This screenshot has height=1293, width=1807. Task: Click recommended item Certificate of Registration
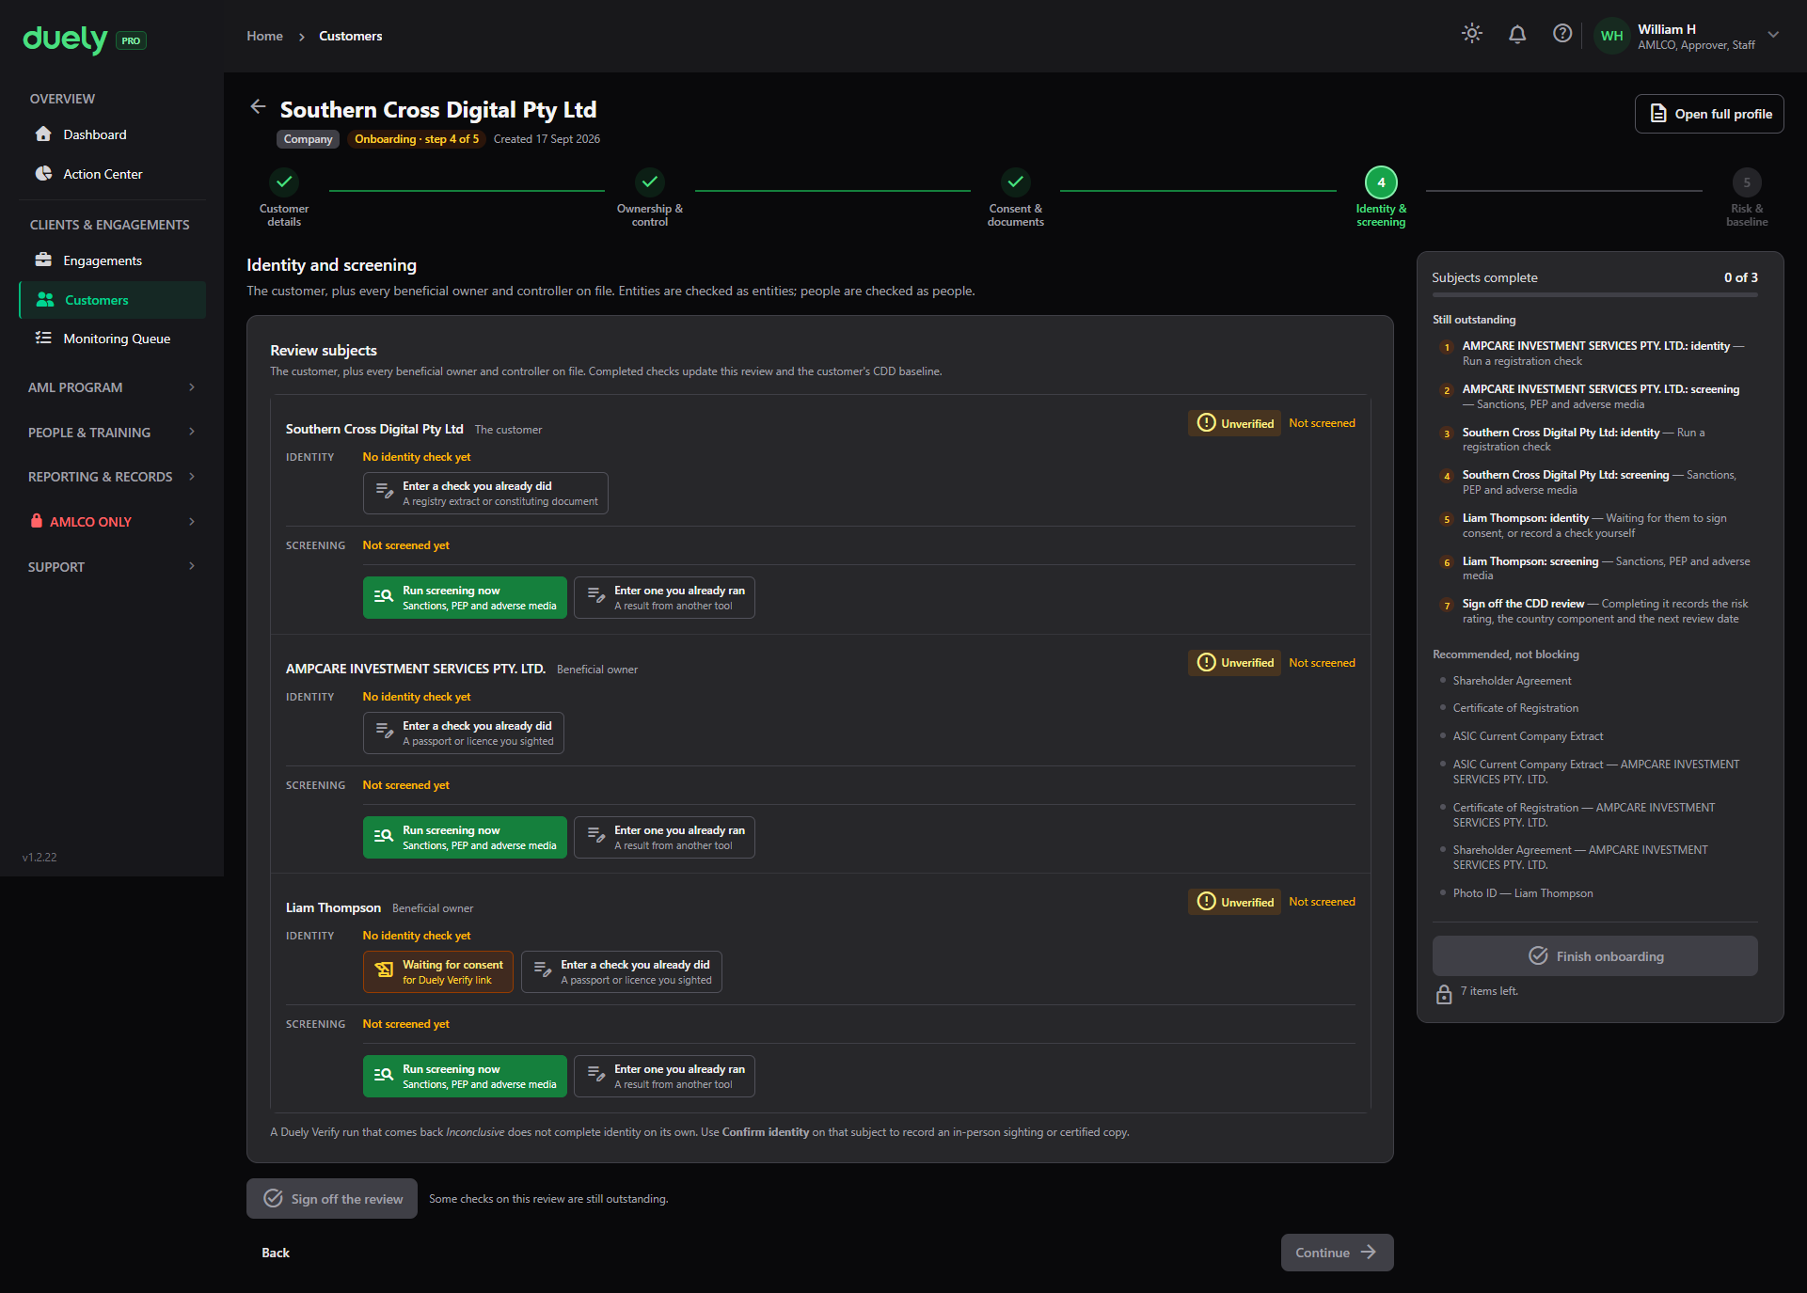pyautogui.click(x=1515, y=708)
